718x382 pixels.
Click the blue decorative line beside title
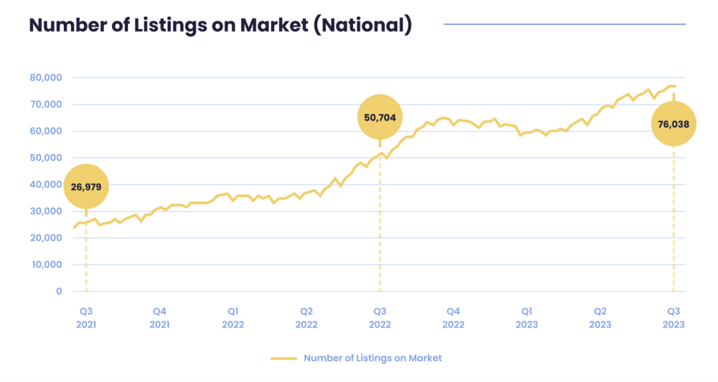pos(564,25)
